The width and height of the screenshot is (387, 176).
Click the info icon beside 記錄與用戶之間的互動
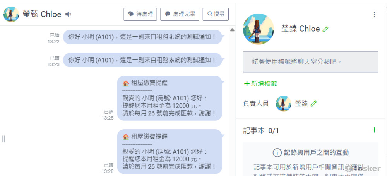pos(277,153)
